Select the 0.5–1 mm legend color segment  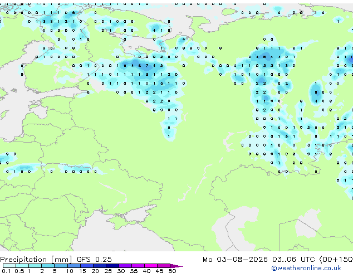[22, 266]
